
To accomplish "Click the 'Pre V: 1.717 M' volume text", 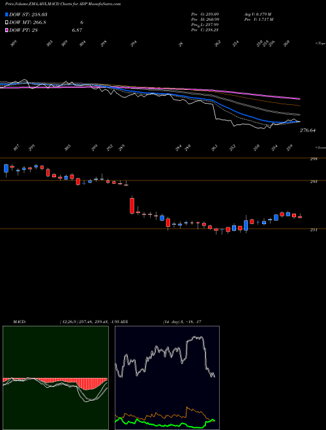I will click(x=259, y=19).
